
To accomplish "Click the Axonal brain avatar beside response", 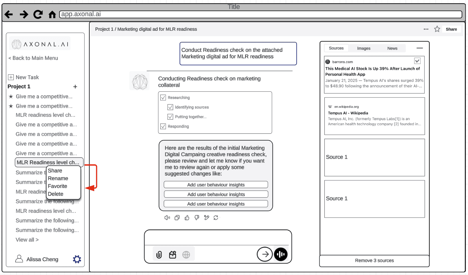I will click(140, 81).
